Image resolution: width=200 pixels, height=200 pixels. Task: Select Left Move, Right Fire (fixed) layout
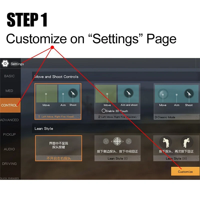[58, 101]
